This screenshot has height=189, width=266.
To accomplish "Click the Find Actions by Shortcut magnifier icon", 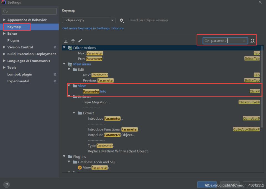I will point(252,41).
